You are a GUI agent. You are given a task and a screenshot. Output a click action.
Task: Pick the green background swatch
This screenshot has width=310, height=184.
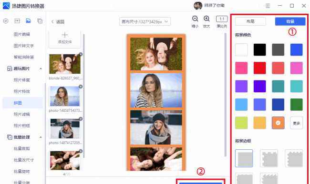(296, 105)
